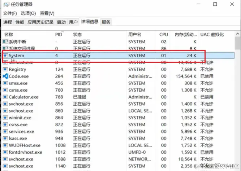
Task: Click the smss.exe process icon
Action: pos(5,83)
